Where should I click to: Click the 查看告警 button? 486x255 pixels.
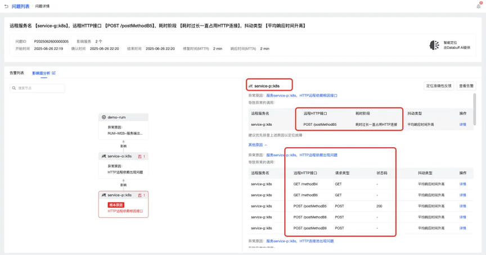[466, 86]
